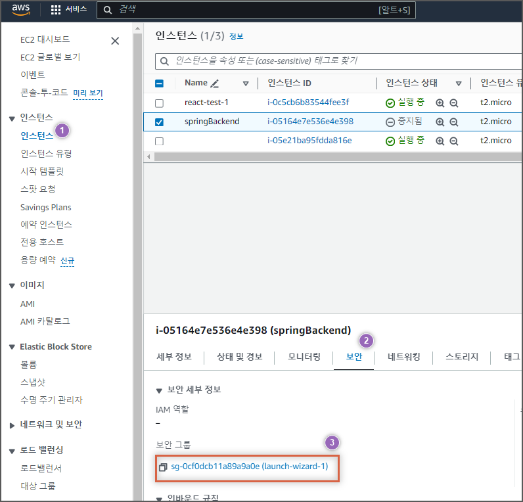
Task: Open 로드밸런서 in sidebar
Action: point(41,468)
